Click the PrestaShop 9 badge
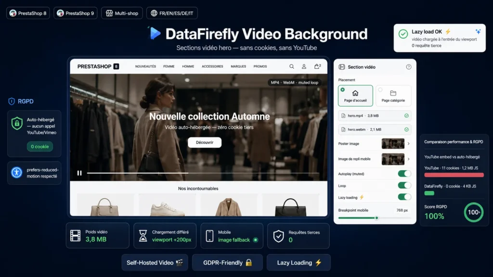This screenshot has width=493, height=277. tap(76, 13)
